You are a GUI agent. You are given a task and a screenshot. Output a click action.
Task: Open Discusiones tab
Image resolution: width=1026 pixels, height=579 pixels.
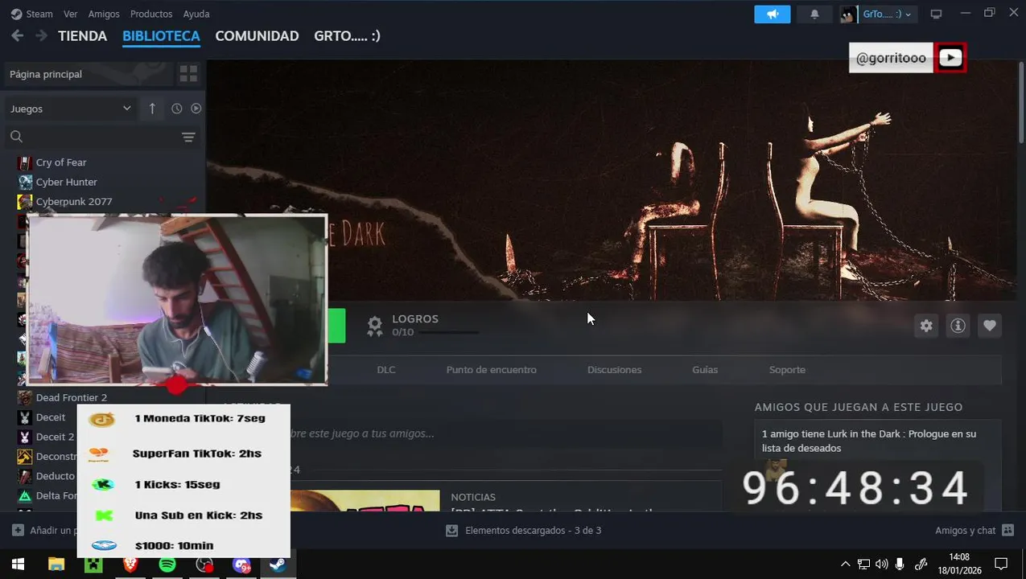[x=614, y=370]
